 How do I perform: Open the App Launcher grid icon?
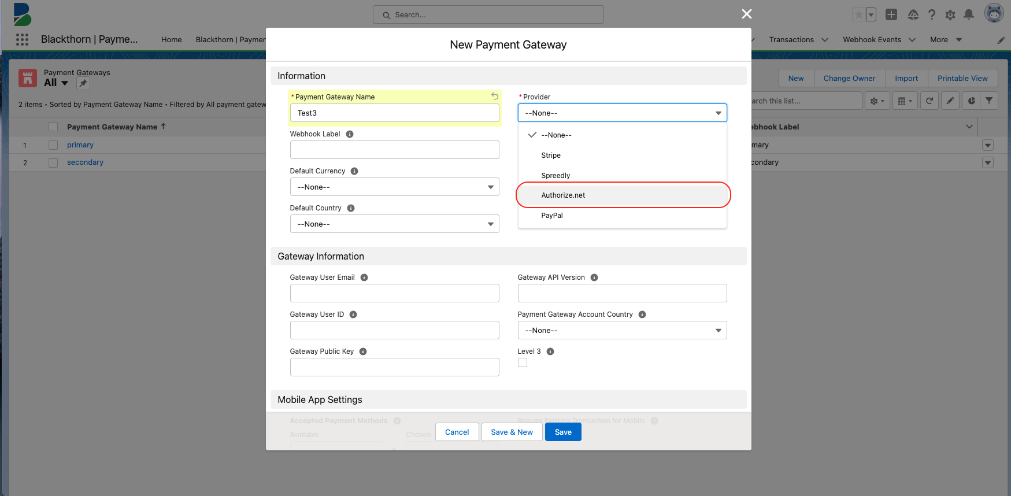22,39
